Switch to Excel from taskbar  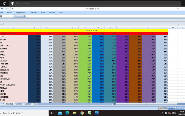(89, 113)
